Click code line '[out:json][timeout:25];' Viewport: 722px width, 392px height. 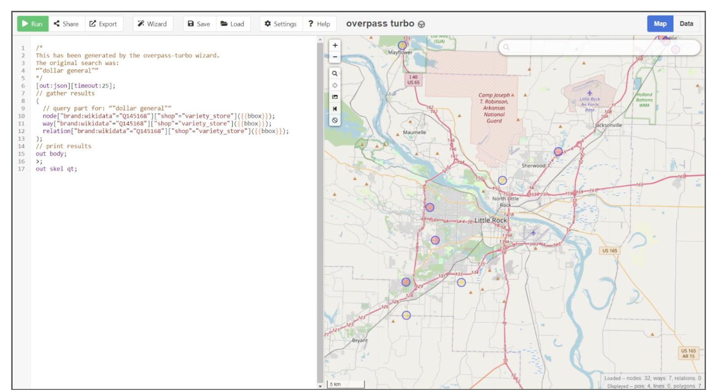[x=75, y=86]
